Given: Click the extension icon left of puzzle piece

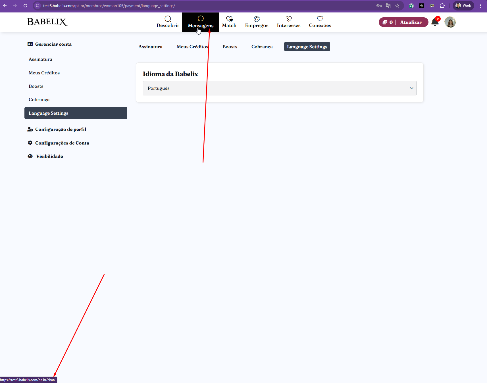Looking at the screenshot, I should [432, 6].
